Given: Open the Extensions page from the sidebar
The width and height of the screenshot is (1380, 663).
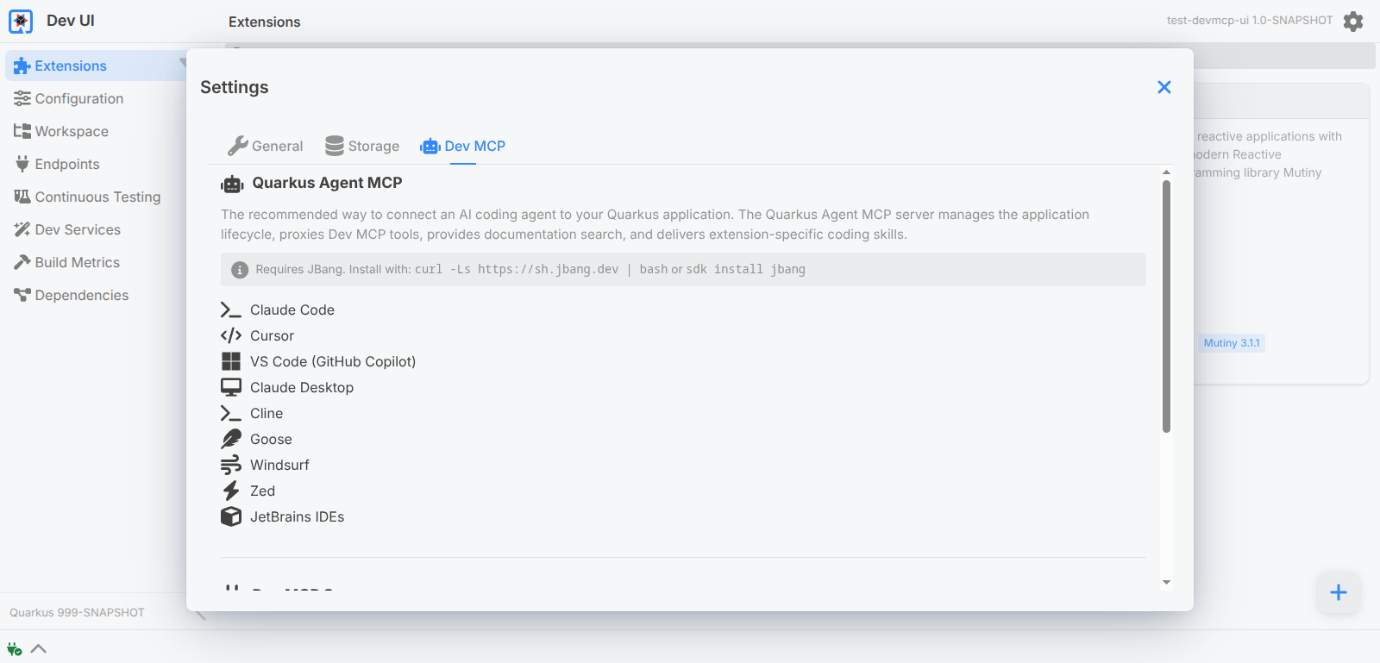Looking at the screenshot, I should [97, 66].
